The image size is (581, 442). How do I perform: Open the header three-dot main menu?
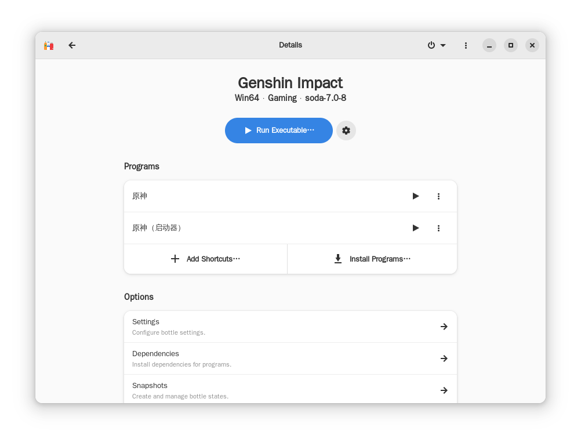(x=466, y=45)
